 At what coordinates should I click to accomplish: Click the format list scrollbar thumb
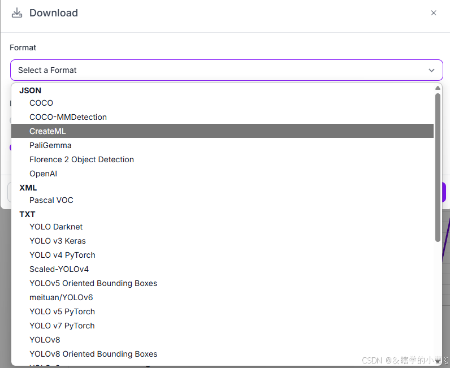point(438,167)
